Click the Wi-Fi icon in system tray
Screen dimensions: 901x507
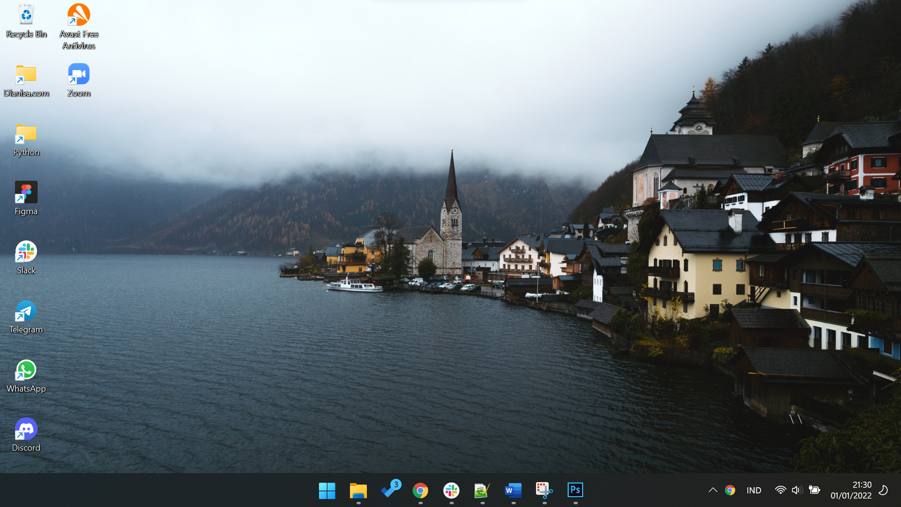[x=780, y=490]
